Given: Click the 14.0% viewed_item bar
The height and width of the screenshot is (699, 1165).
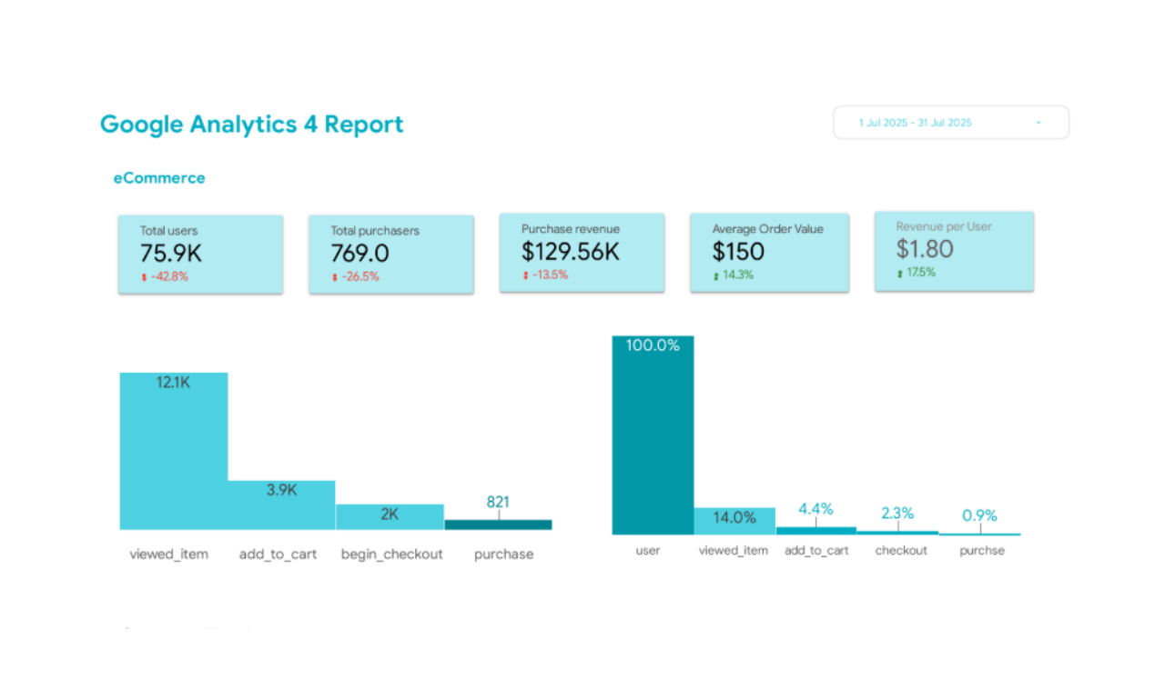Looking at the screenshot, I should 734,521.
